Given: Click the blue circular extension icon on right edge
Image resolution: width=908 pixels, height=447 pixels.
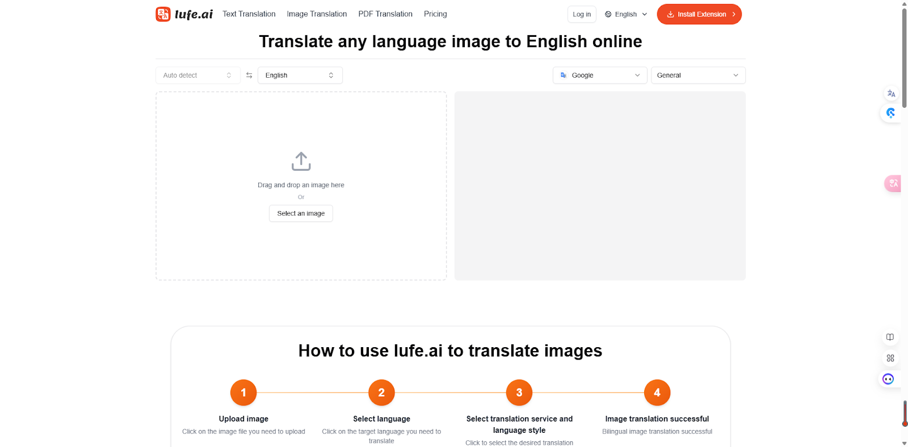Looking at the screenshot, I should coord(890,113).
